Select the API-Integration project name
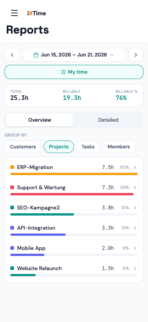Image resolution: width=148 pixels, height=322 pixels. (x=36, y=228)
